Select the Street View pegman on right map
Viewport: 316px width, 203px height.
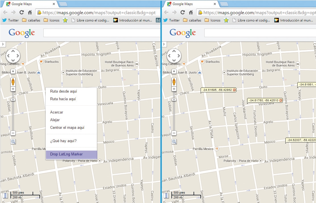(x=174, y=82)
